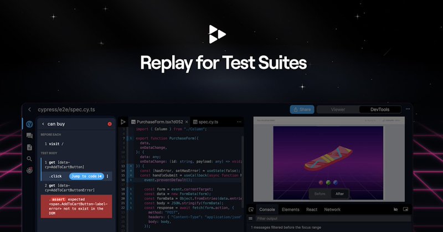This screenshot has height=232, width=443.
Task: Pick the blue hoverboard color ball
Action: pyautogui.click(x=336, y=182)
